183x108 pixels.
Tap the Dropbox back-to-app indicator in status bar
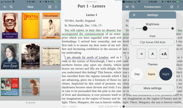pos(128,2)
